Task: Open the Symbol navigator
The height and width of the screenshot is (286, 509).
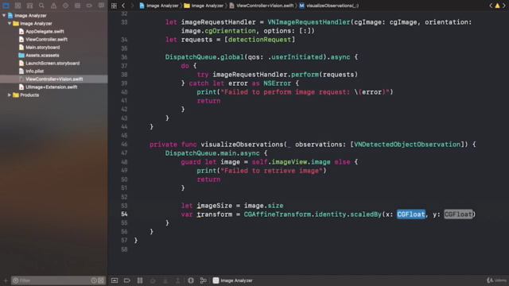Action: [x=29, y=6]
